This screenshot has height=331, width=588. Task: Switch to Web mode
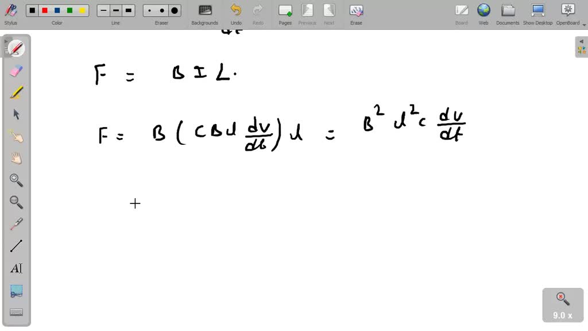click(483, 13)
